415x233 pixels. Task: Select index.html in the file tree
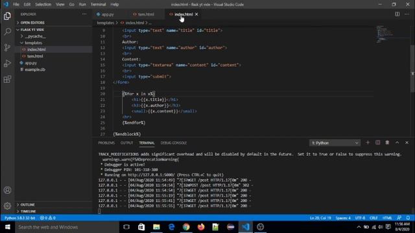36,49
